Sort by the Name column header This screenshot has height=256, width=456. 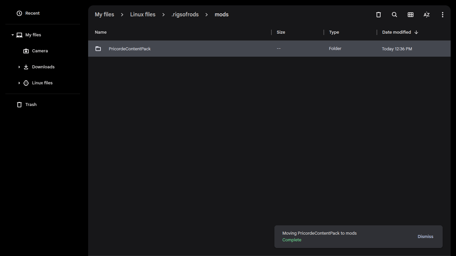101,32
